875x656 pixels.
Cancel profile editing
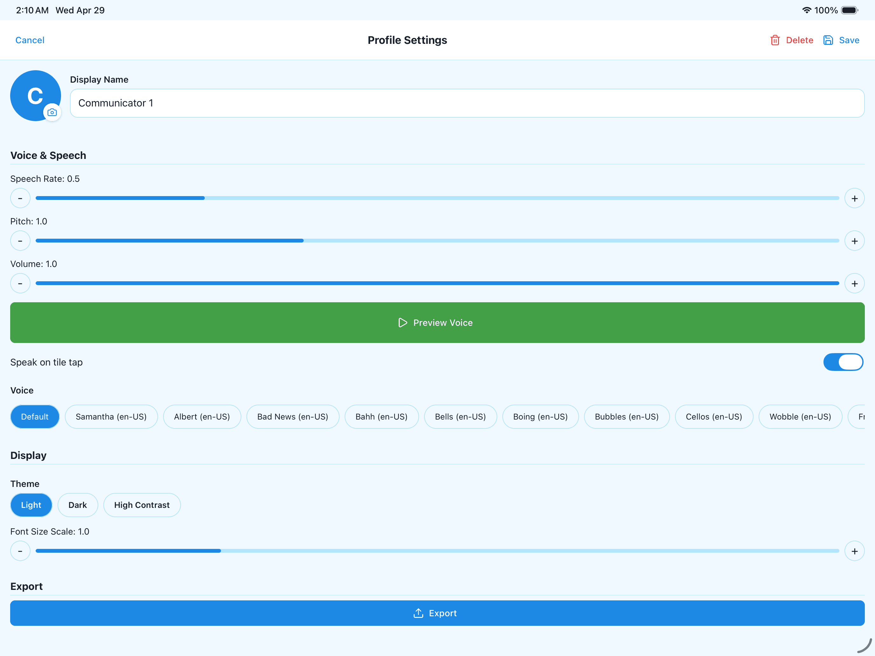[x=30, y=40]
